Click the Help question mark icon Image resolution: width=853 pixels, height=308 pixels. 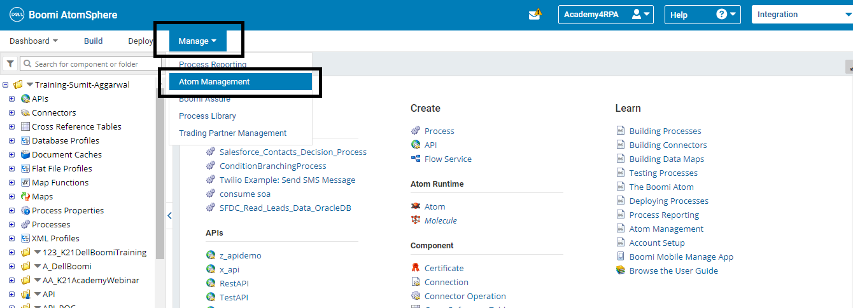(x=721, y=14)
